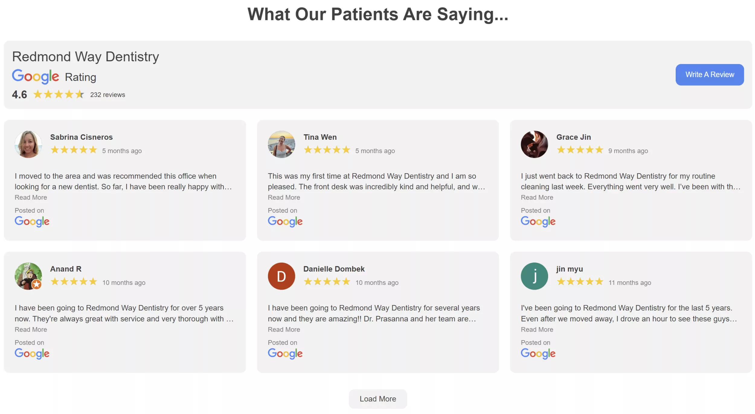The height and width of the screenshot is (414, 755).
Task: Click Google logo under Sabrina Cisneros's review
Action: pos(32,221)
